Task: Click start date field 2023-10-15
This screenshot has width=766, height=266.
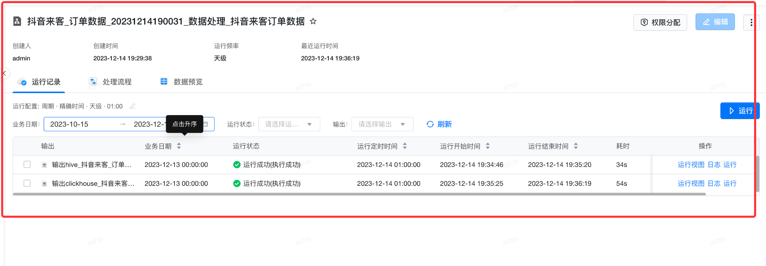Action: click(x=69, y=124)
